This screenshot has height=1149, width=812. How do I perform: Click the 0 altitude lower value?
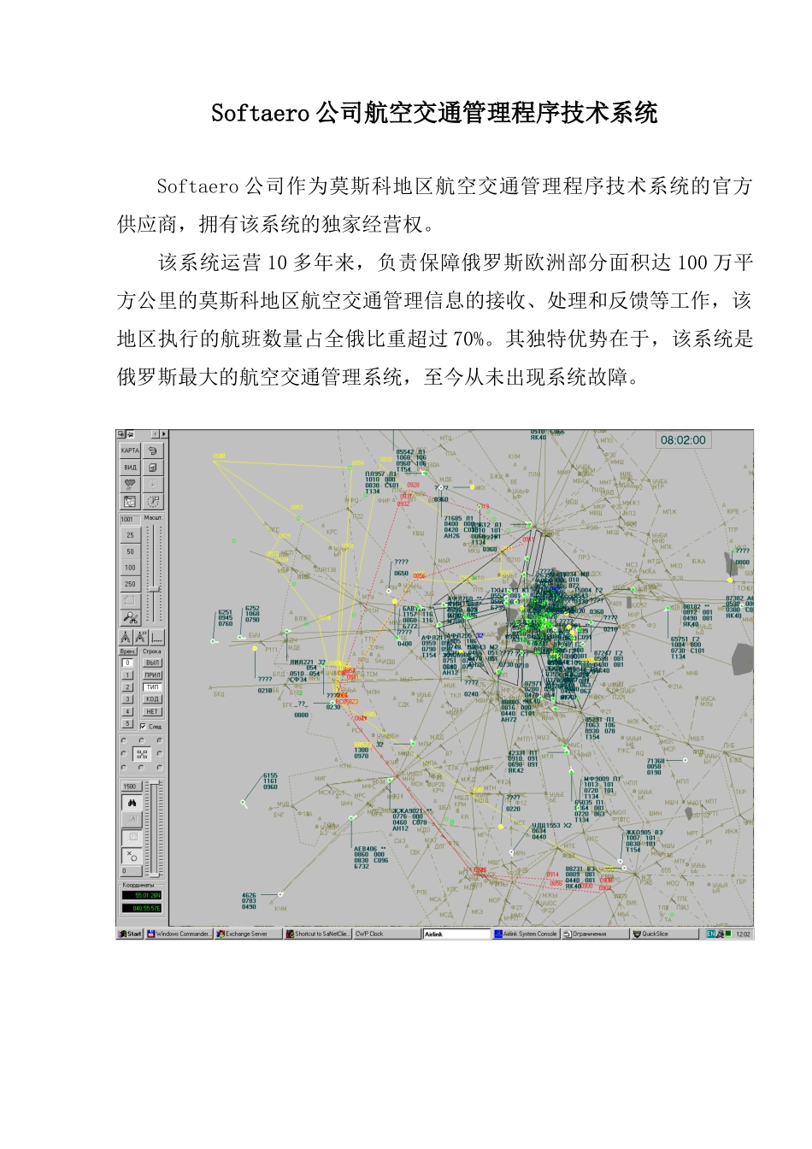tap(132, 871)
